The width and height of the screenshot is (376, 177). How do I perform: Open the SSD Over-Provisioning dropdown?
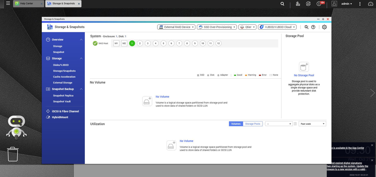pyautogui.click(x=217, y=27)
